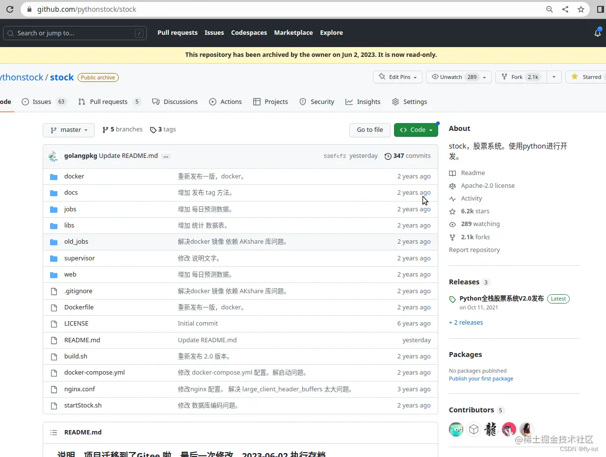Open the Issues tab with 63 count
Screen dimensions: 606x457
[44, 102]
